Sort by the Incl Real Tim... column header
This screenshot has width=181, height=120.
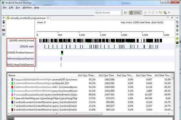point(162,75)
